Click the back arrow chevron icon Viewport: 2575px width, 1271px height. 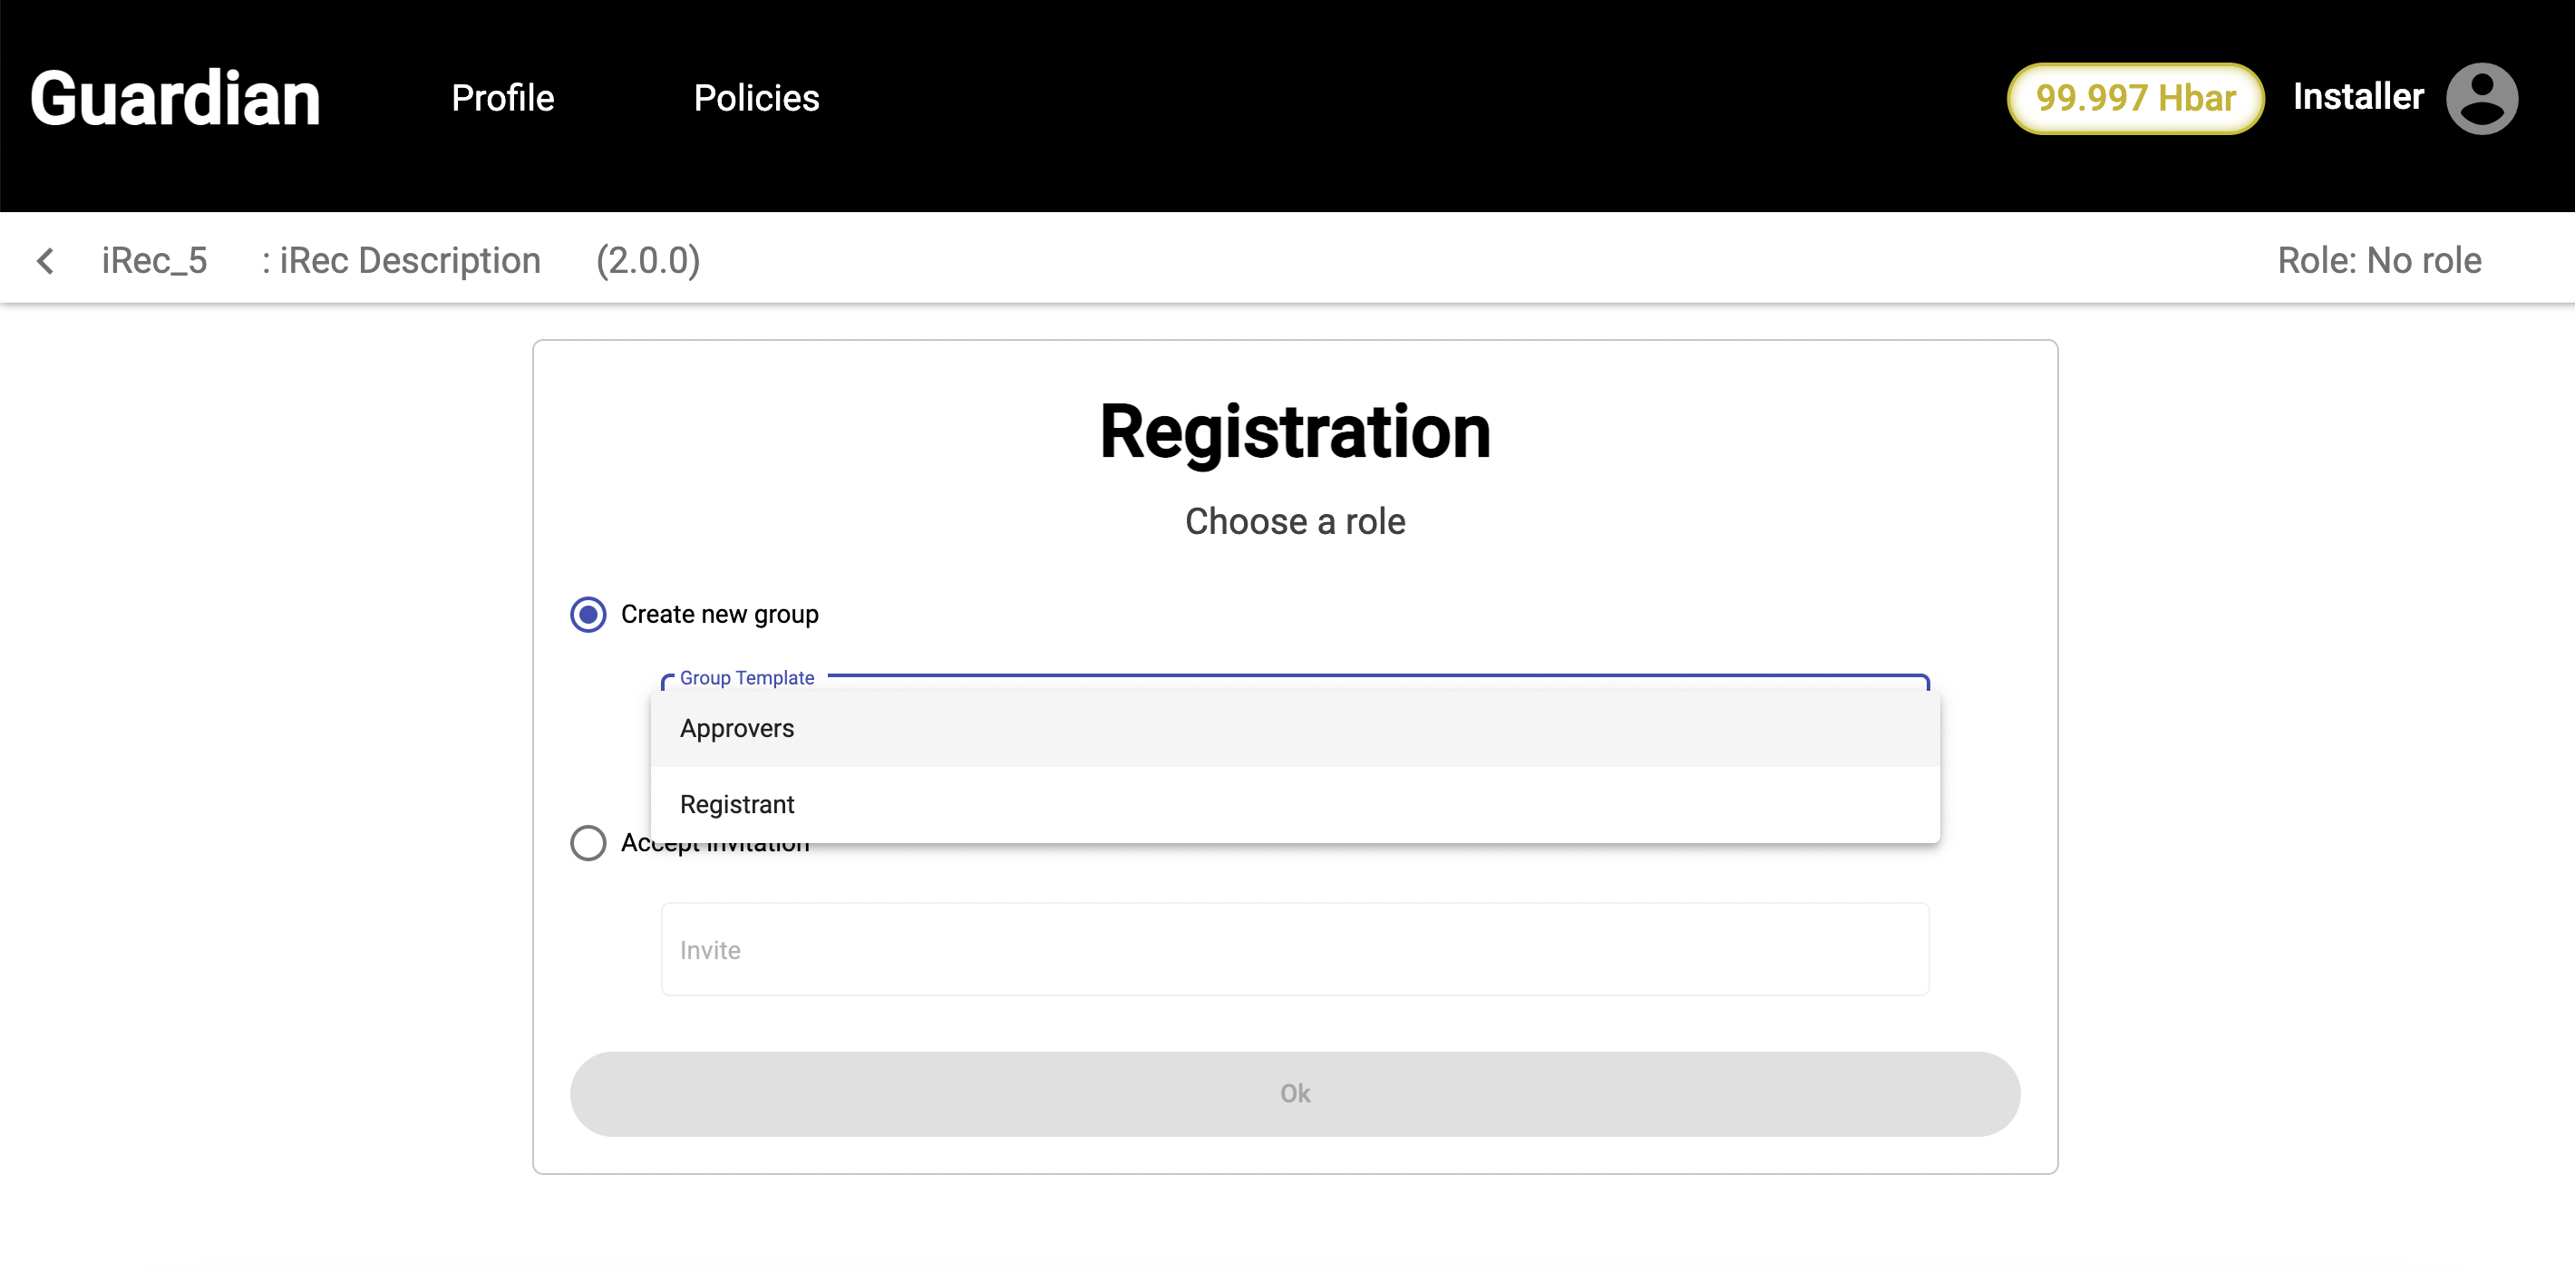click(45, 261)
